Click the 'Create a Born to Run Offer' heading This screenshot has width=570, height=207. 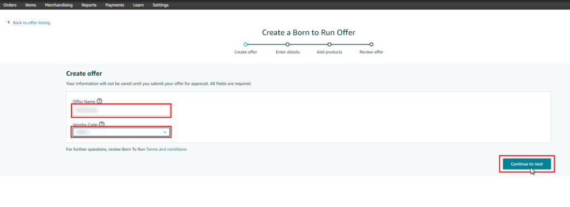308,32
